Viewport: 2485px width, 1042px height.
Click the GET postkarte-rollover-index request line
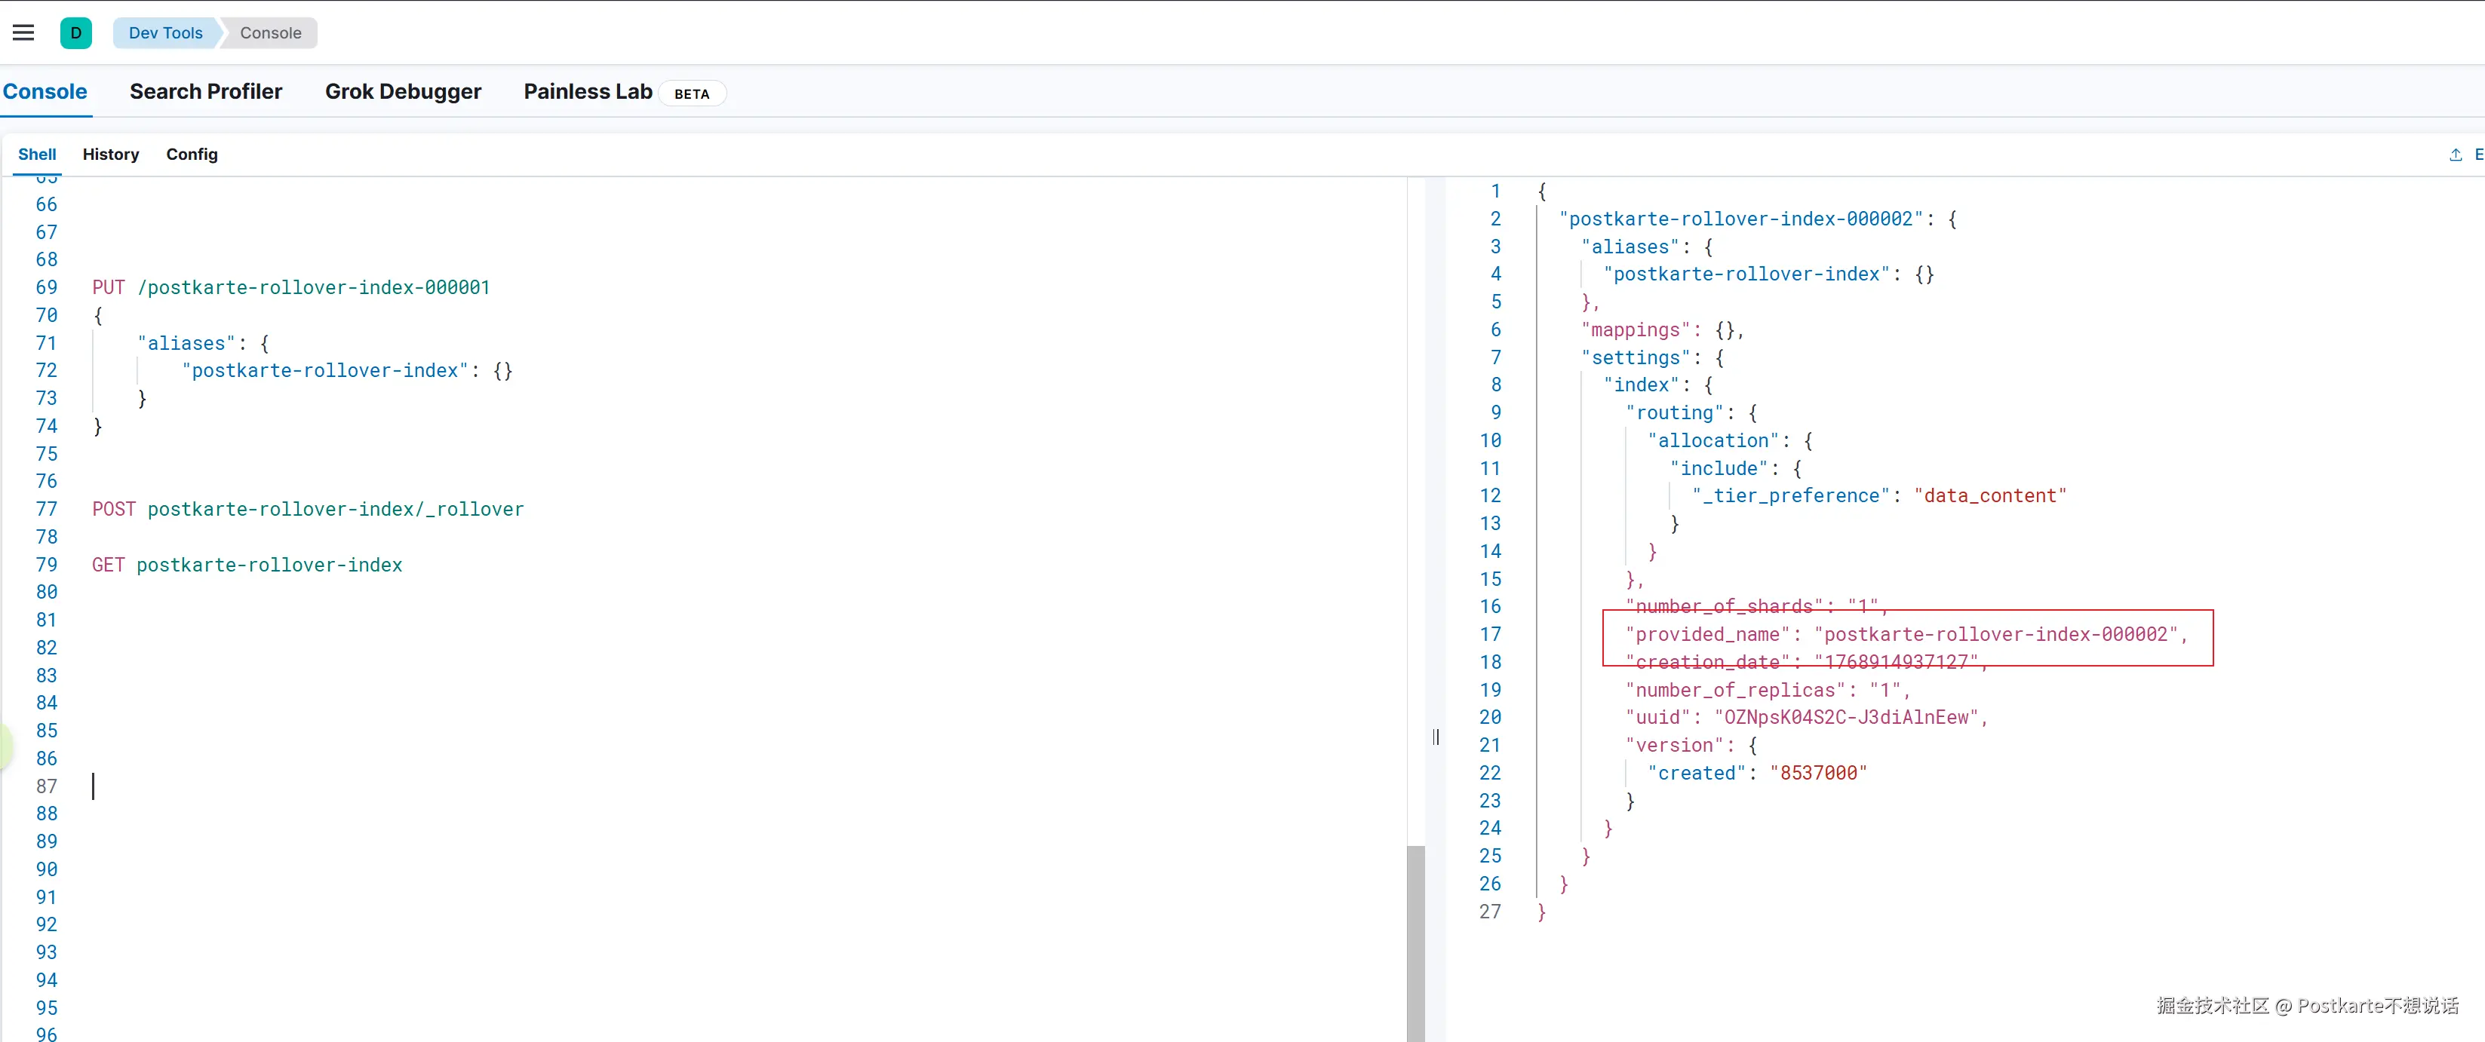pyautogui.click(x=247, y=565)
